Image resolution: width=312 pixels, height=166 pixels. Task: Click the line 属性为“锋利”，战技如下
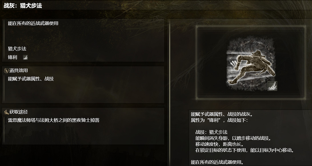(x=219, y=120)
